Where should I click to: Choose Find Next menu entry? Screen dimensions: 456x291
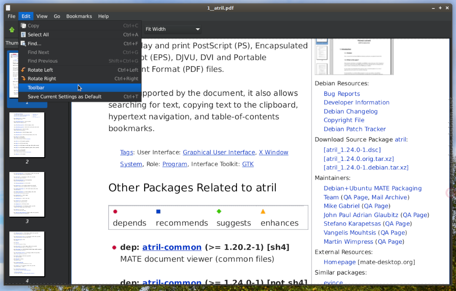80,52
